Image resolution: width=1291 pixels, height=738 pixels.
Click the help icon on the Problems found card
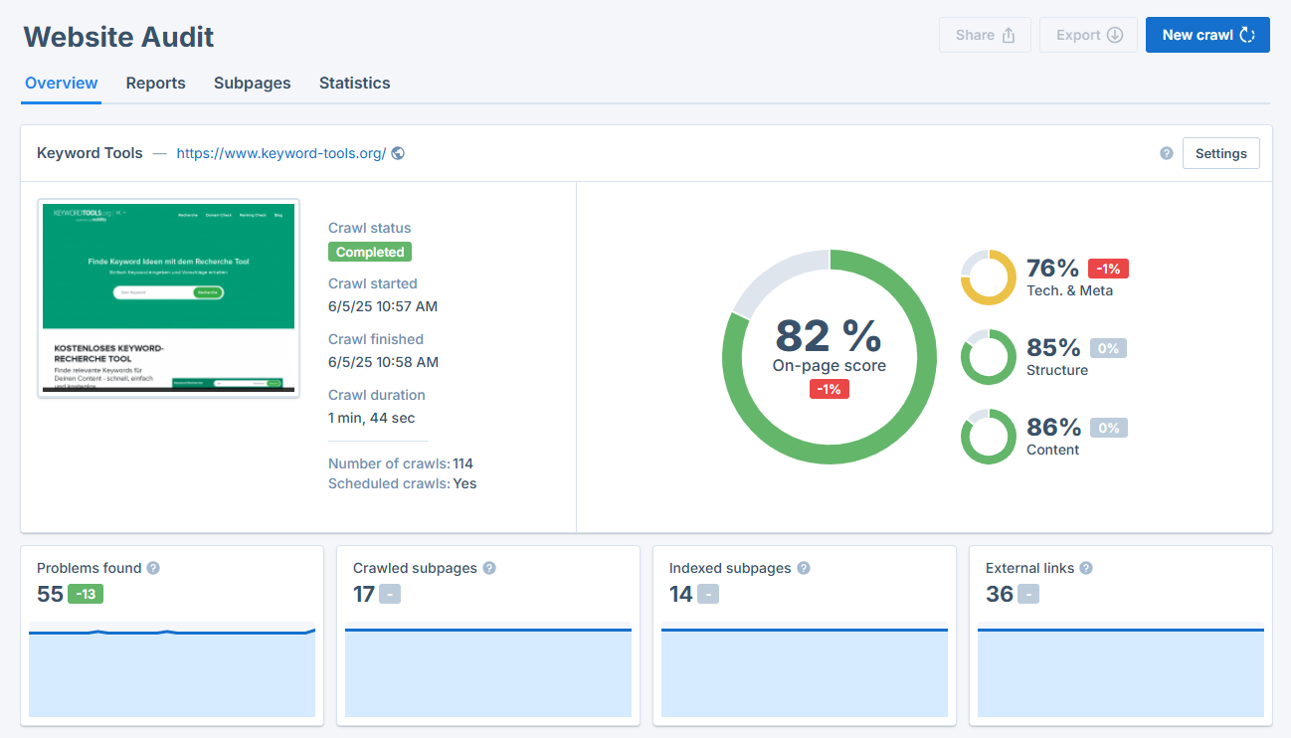[152, 568]
